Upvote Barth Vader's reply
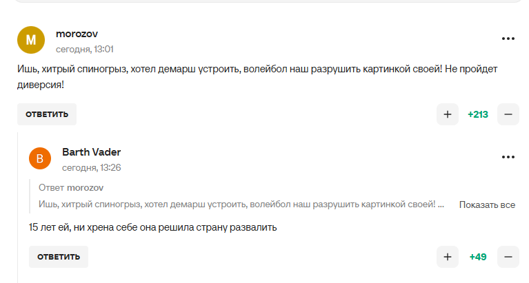This screenshot has width=529, height=283. [x=447, y=257]
